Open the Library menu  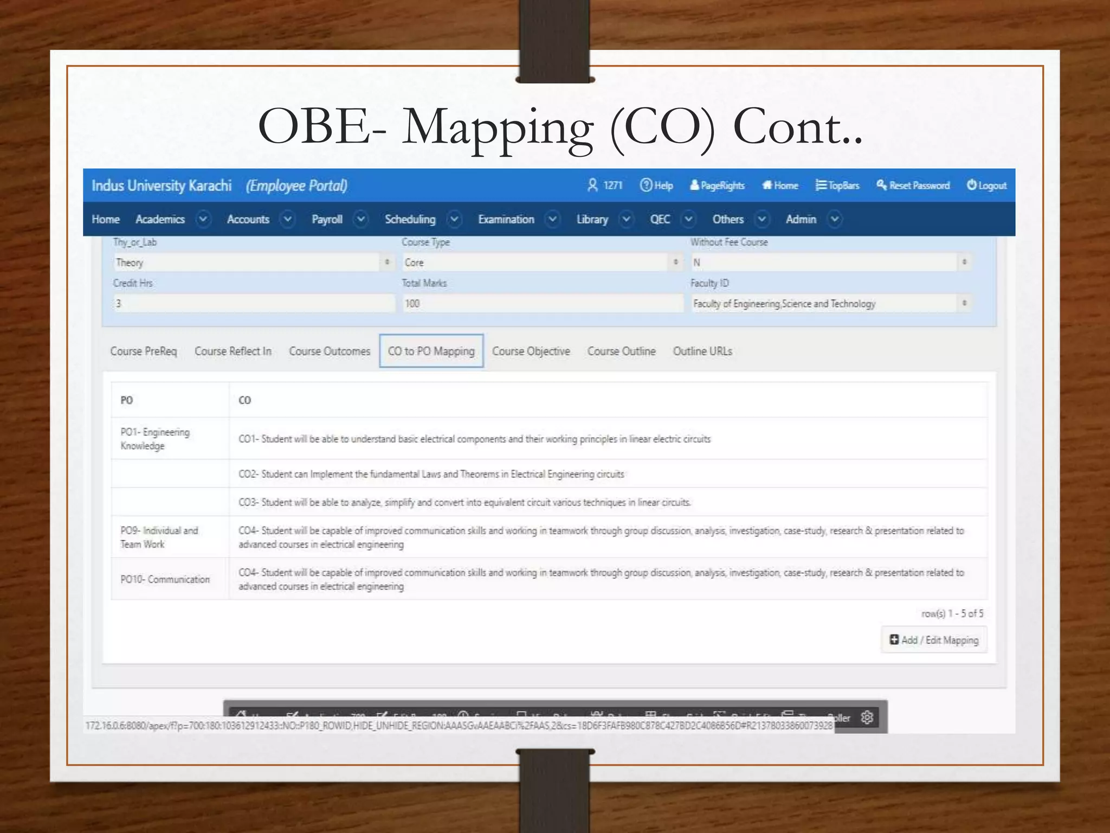pos(592,219)
